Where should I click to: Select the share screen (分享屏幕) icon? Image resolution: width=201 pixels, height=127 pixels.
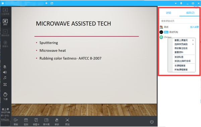click(5, 11)
